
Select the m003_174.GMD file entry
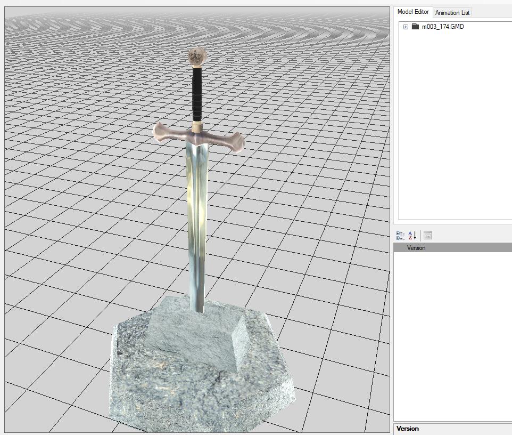443,27
